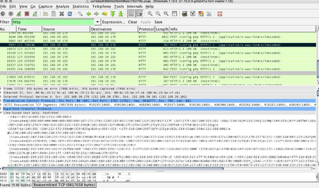Expand Reassembled TCP Segments node

coord(1,105)
